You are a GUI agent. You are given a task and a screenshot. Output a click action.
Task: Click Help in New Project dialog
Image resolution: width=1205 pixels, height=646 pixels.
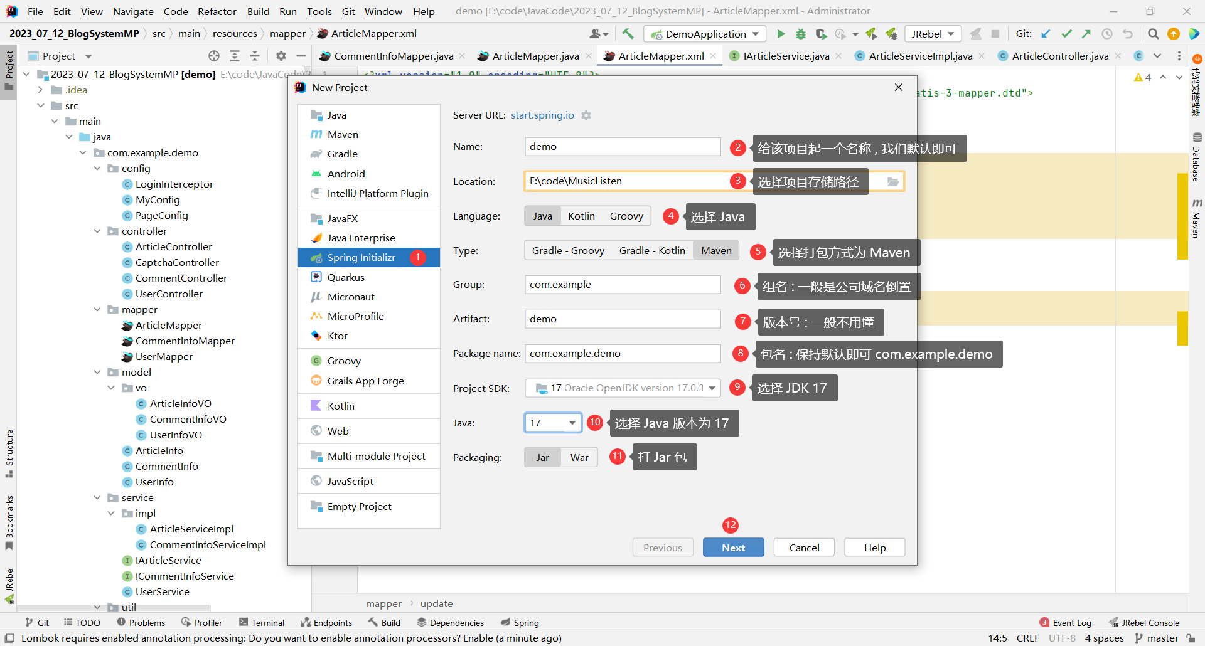pyautogui.click(x=875, y=548)
